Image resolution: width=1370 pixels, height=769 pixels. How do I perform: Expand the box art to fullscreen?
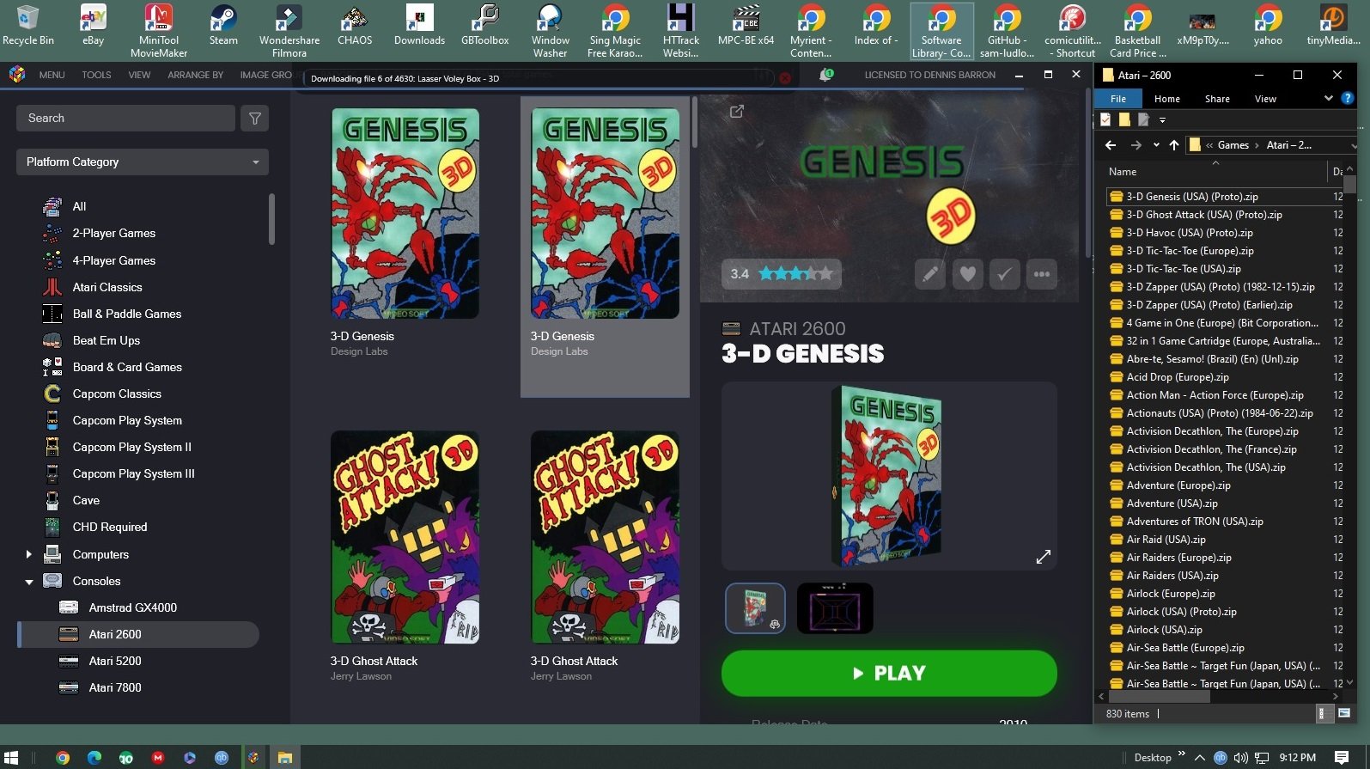1044,557
